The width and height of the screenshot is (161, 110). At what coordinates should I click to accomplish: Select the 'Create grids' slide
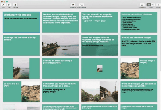pyautogui.click(x=139, y=107)
